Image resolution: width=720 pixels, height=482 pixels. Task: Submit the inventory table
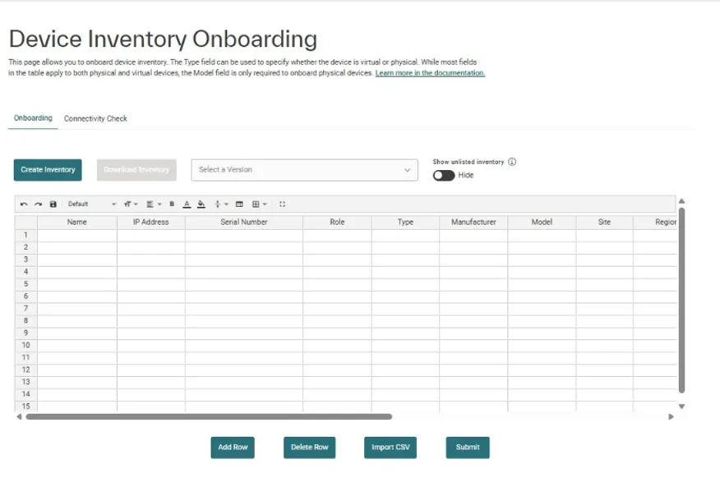pos(468,448)
